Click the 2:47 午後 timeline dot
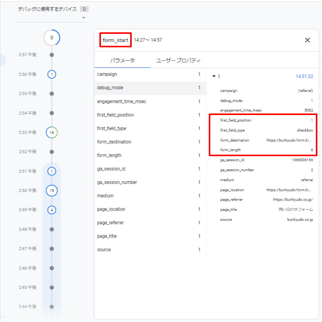 52,249
